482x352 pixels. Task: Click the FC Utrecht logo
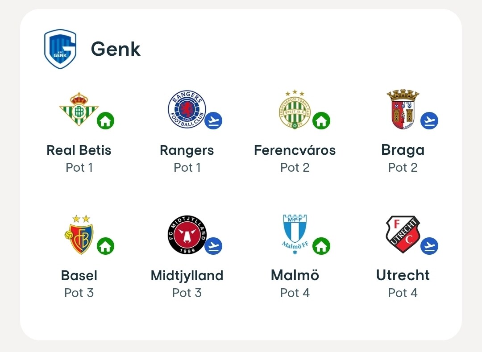tap(403, 234)
